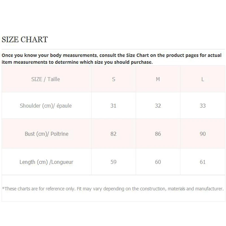The image size is (226, 226).
Task: Click shoulder value 31 for size S
Action: [x=114, y=106]
